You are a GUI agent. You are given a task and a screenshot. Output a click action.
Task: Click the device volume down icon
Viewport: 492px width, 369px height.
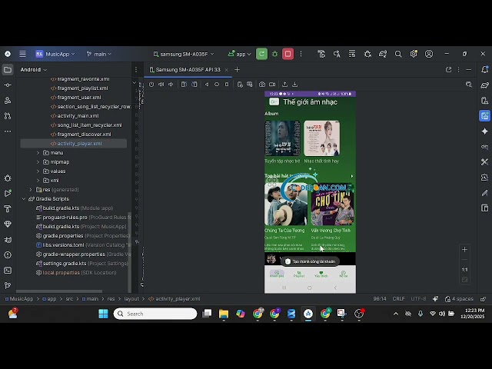[171, 85]
